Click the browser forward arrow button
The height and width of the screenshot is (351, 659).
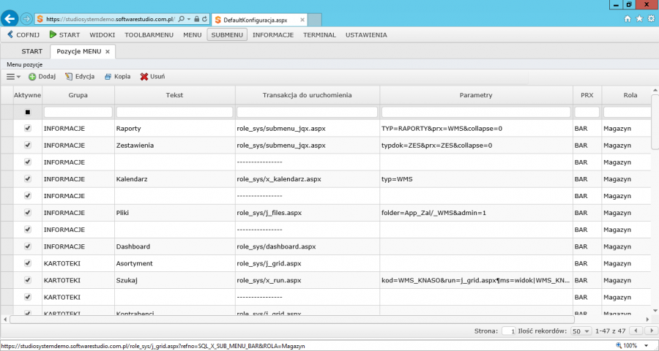coord(26,19)
